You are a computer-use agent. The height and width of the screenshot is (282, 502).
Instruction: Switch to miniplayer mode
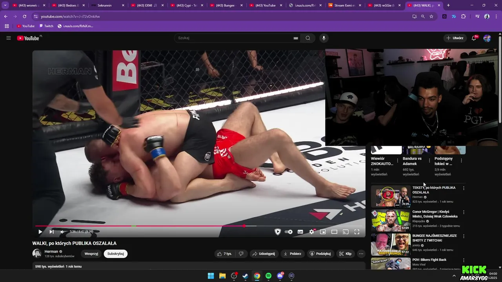point(323,232)
